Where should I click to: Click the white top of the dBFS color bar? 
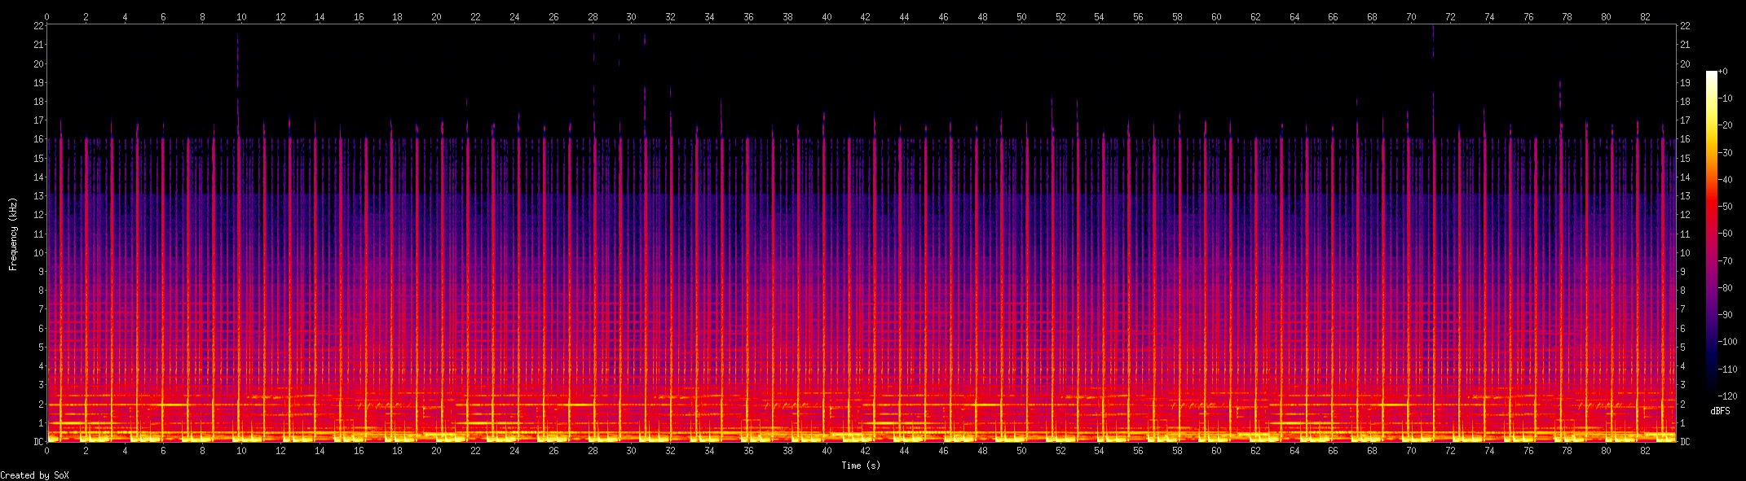point(1711,75)
